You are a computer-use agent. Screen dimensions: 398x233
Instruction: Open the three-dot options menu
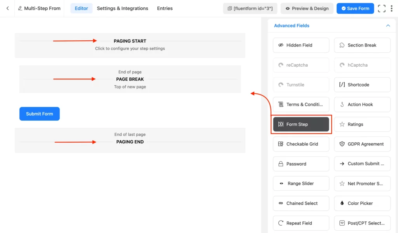[x=392, y=8]
